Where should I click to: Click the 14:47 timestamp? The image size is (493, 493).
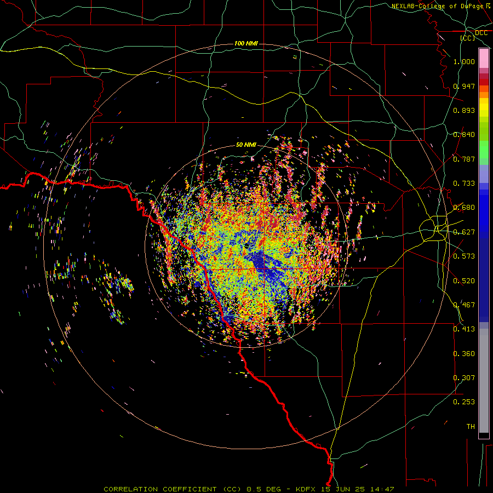click(x=382, y=489)
